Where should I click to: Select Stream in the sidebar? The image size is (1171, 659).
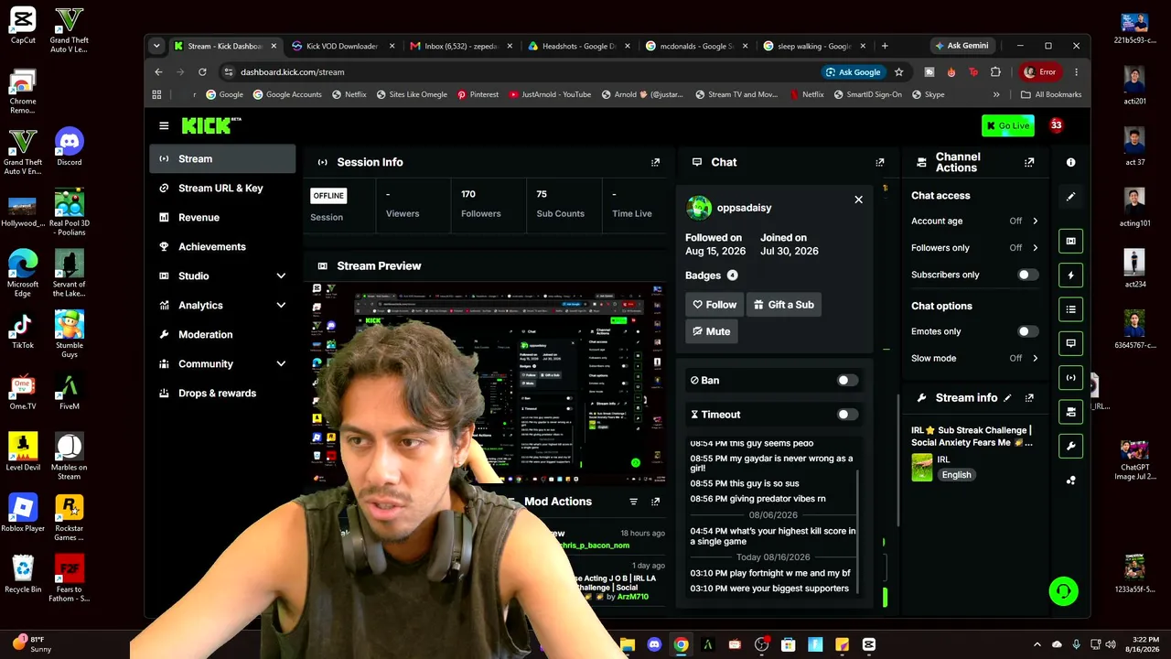point(222,158)
